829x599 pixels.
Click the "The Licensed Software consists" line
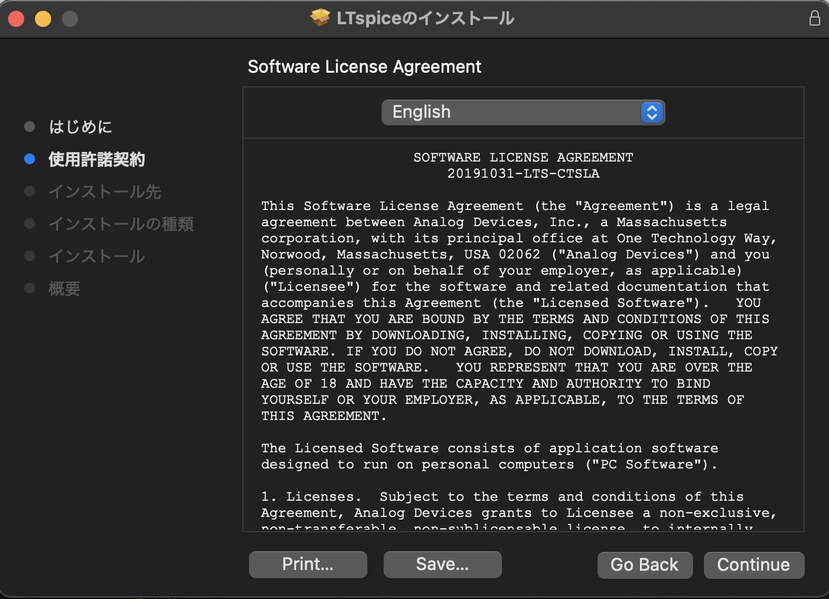(x=490, y=448)
